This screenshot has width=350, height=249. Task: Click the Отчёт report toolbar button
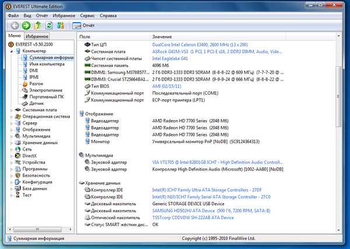[84, 26]
